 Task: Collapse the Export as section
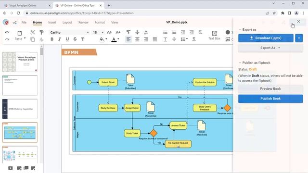click(x=240, y=30)
